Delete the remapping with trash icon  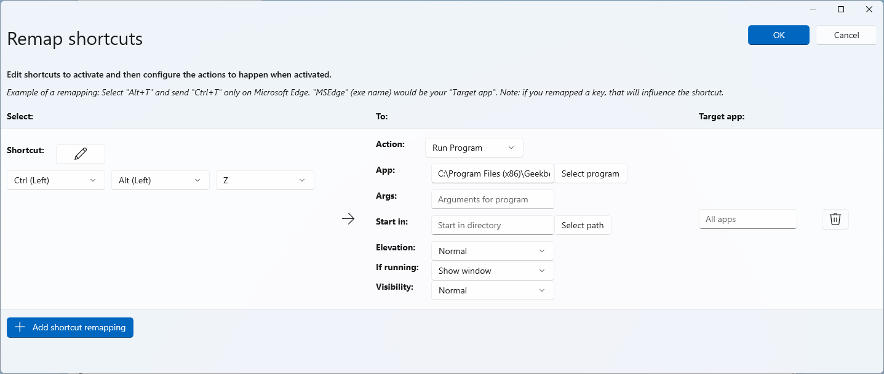click(835, 219)
